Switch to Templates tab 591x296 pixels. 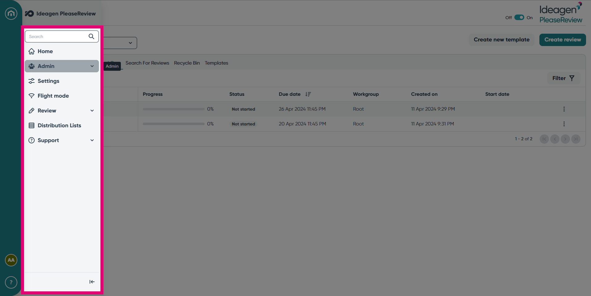216,63
